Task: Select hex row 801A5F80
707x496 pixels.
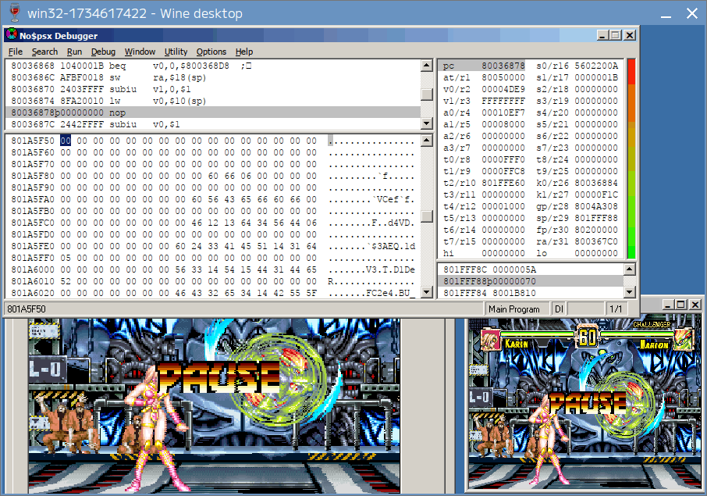Action: coord(213,176)
